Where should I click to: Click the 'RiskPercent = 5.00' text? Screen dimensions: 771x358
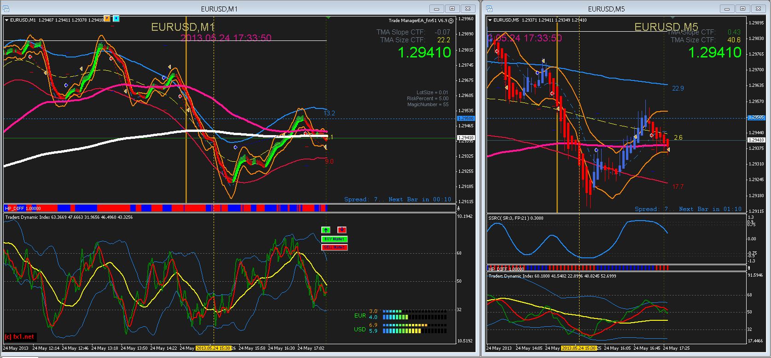pos(428,99)
